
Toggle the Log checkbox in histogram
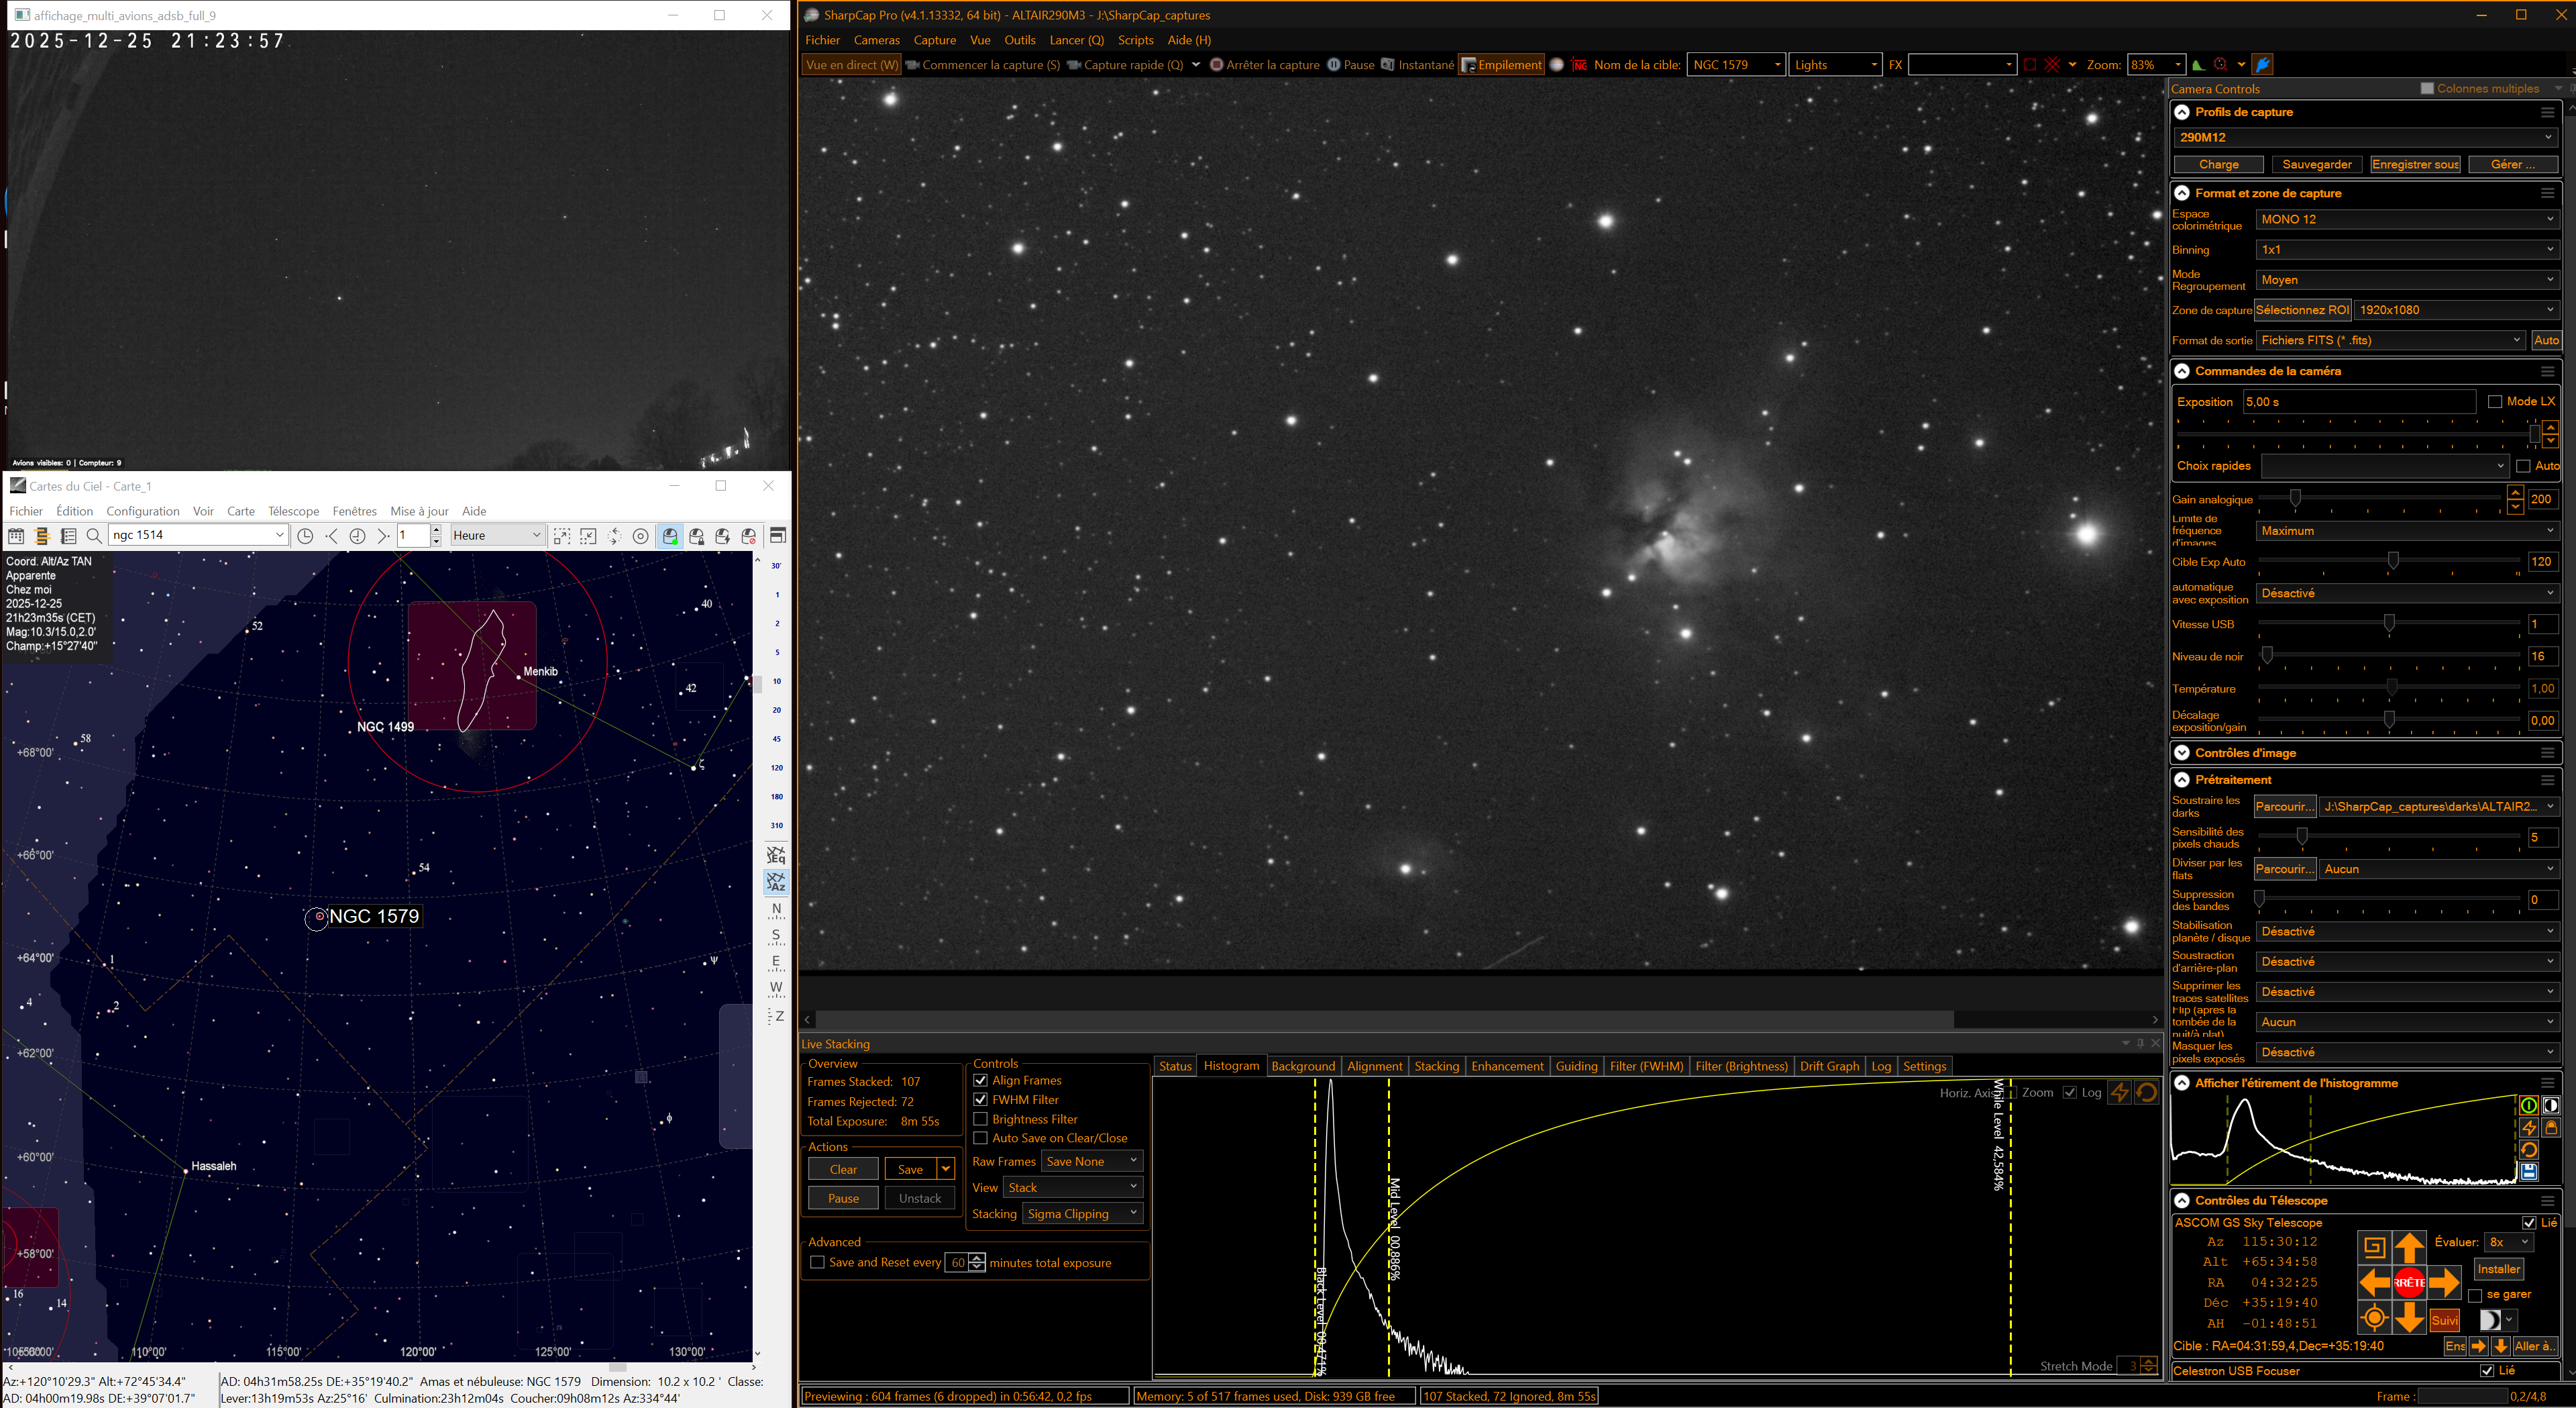[x=2070, y=1093]
